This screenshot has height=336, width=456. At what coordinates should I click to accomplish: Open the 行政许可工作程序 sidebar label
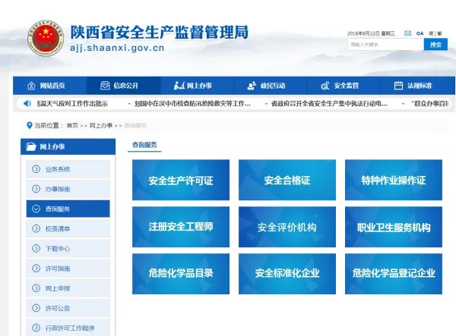[70, 328]
